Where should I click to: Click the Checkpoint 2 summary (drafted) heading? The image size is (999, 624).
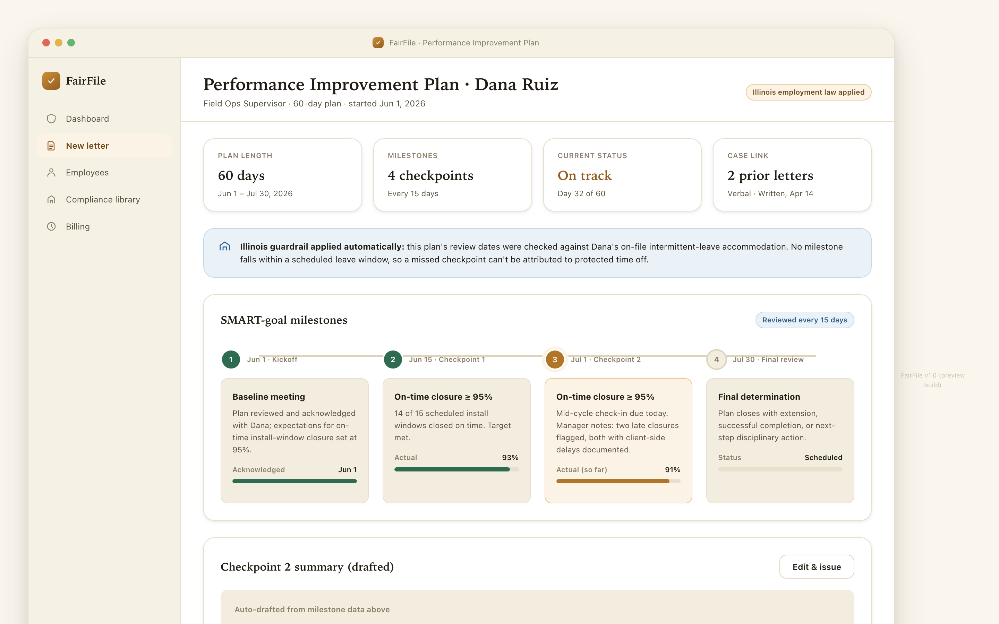click(x=307, y=567)
